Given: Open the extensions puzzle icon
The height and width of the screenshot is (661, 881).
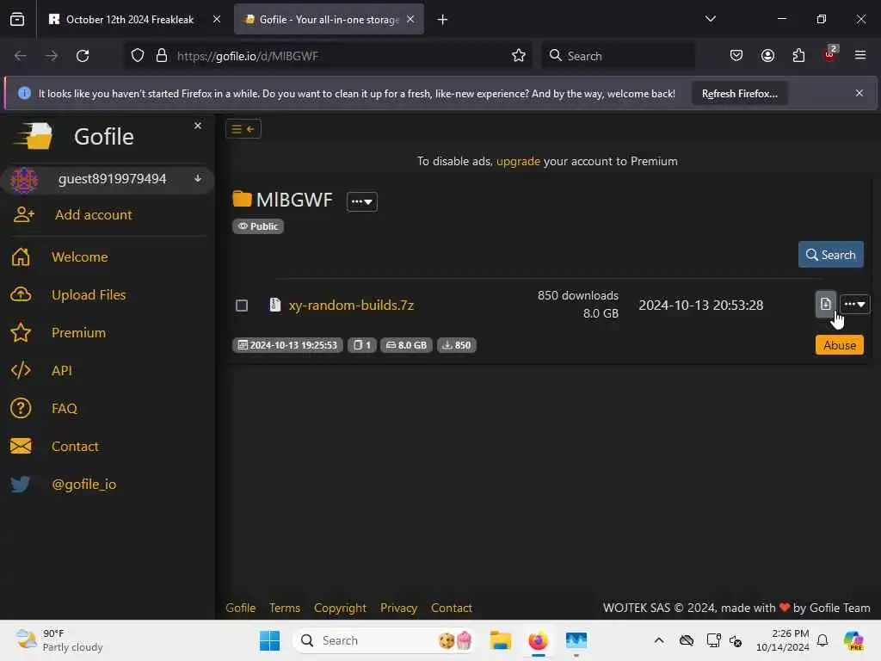Looking at the screenshot, I should 798,56.
